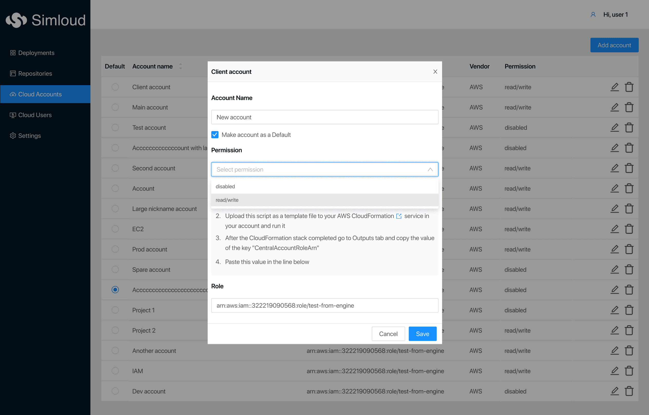
Task: Click the Role ARN input field
Action: click(324, 305)
